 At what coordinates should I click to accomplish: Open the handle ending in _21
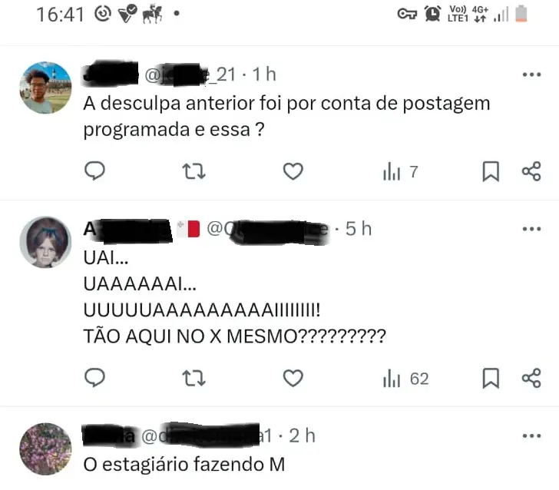[190, 75]
